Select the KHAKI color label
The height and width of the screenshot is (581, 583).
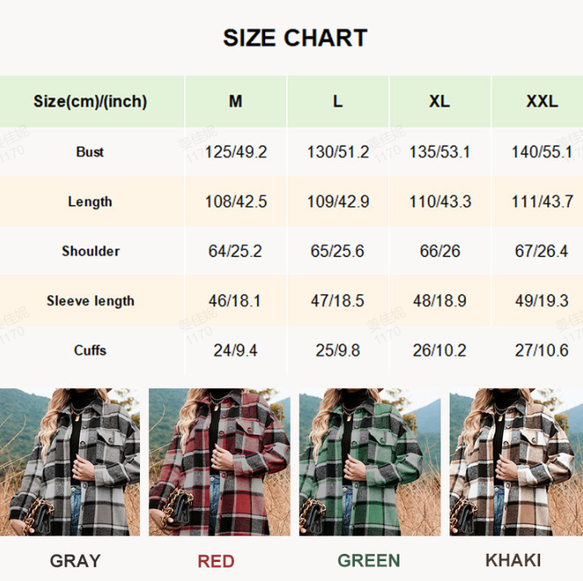[x=513, y=561]
